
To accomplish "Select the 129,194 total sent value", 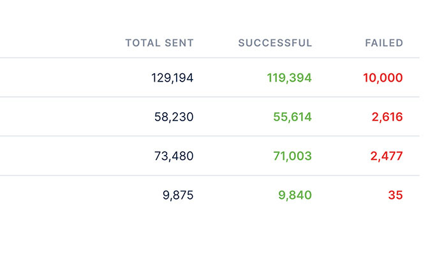I will tap(172, 78).
